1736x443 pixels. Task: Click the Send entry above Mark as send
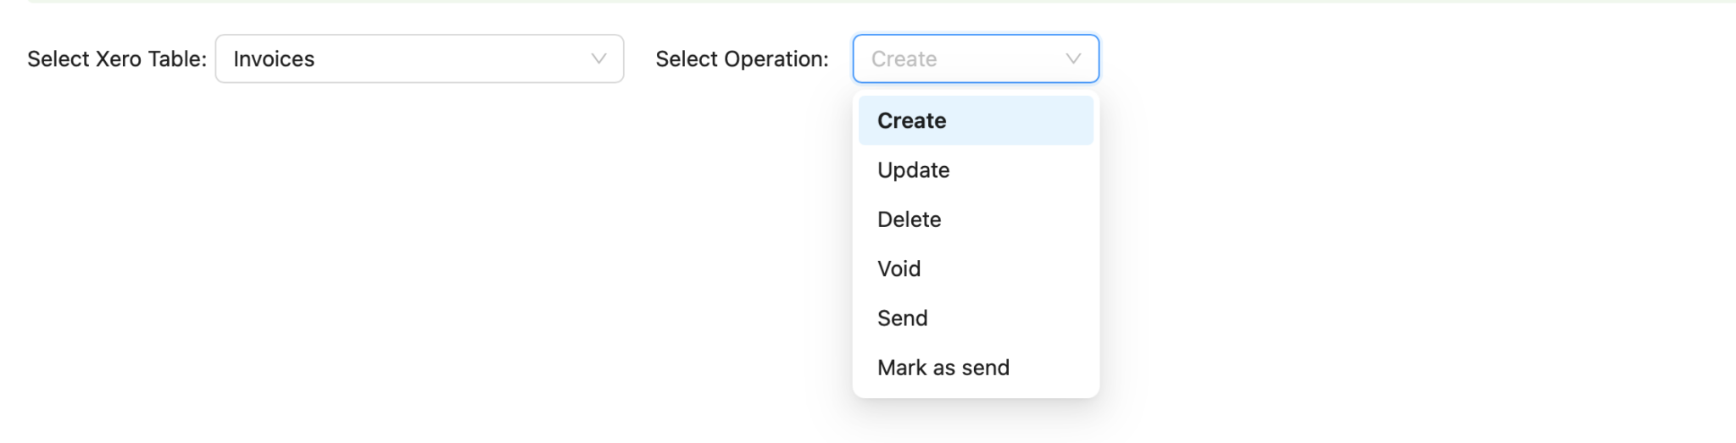[x=976, y=318]
